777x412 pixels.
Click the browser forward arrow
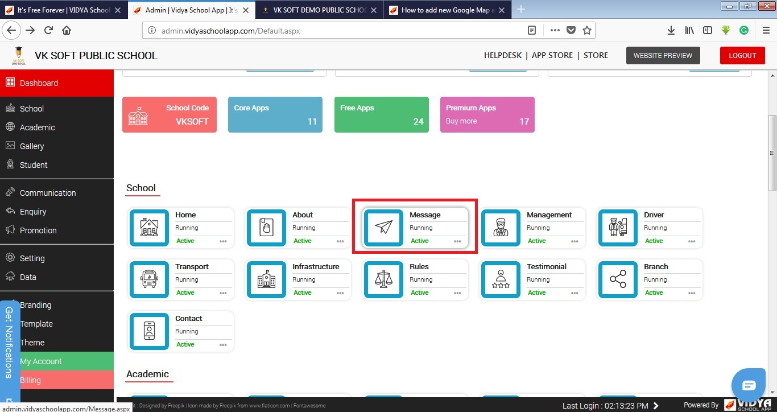[x=30, y=30]
